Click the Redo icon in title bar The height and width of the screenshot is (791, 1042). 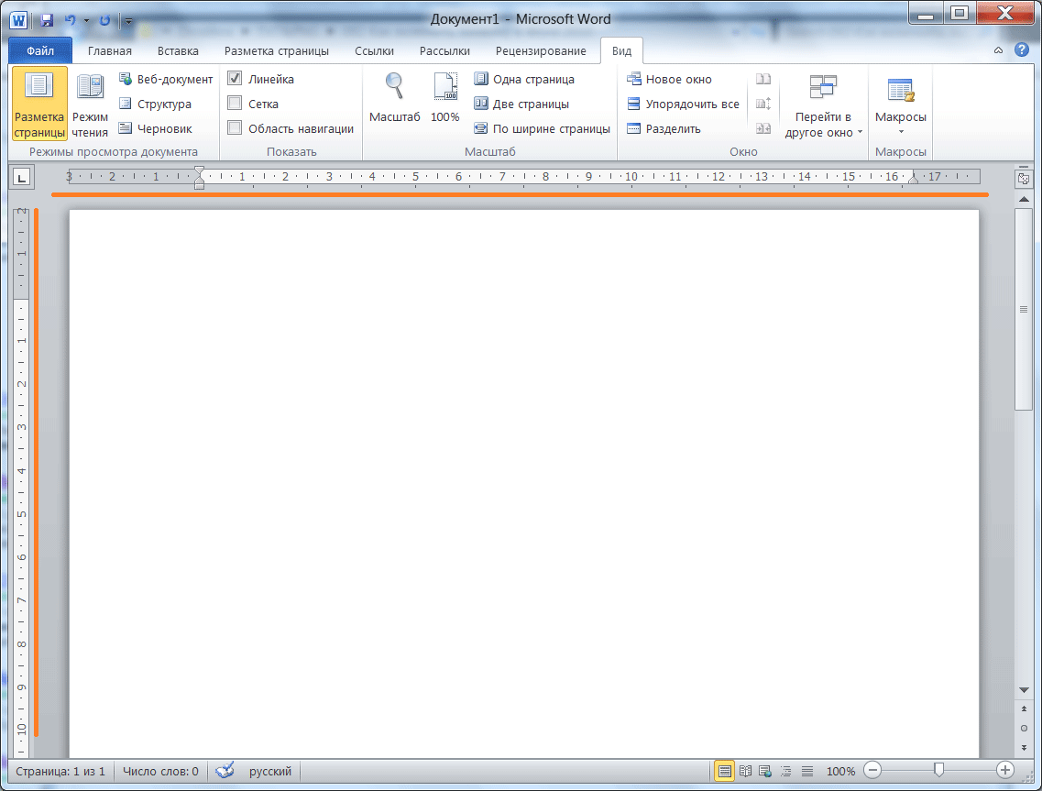click(104, 20)
